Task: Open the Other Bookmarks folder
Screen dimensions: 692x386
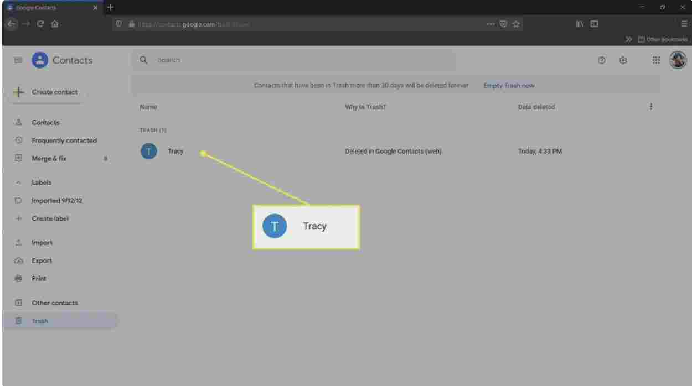Action: [662, 39]
